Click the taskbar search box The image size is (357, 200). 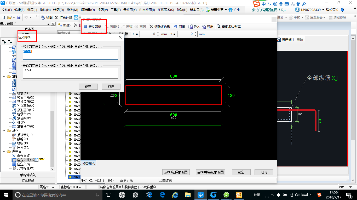point(57,195)
